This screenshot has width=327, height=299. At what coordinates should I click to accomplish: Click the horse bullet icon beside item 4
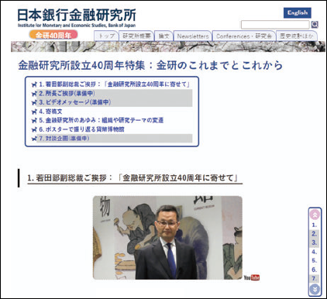[x=34, y=112]
